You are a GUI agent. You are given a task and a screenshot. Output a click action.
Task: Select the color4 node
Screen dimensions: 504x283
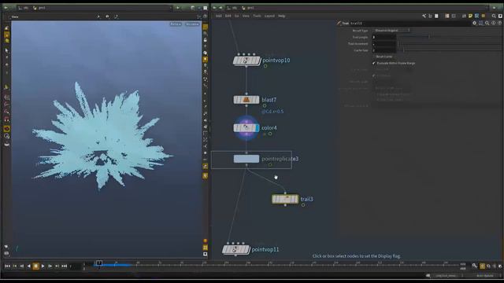(246, 128)
